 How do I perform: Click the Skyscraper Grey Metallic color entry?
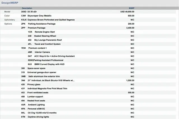pyautogui.click(x=39, y=16)
